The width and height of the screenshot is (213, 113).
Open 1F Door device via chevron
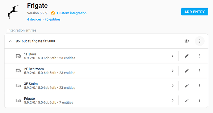pos(173,56)
